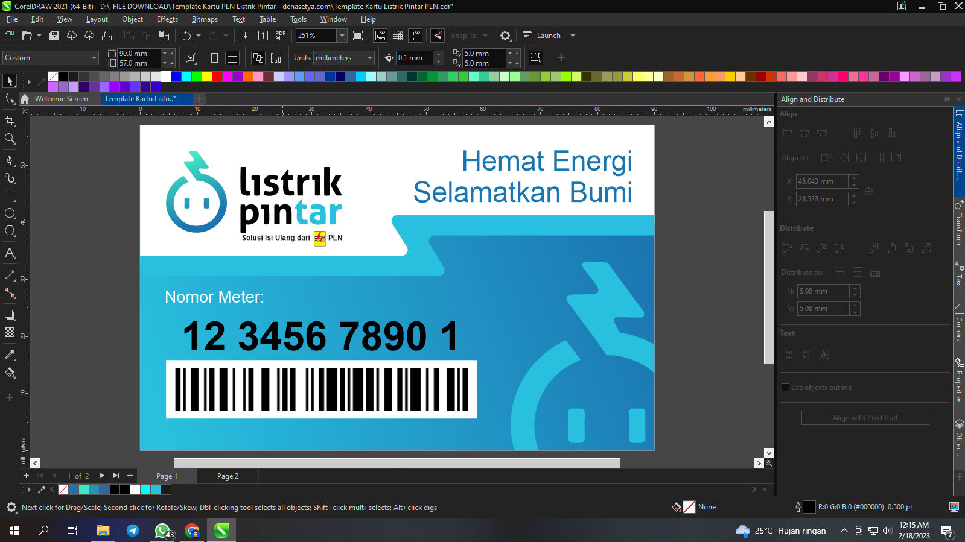Enable Use objects outline checkbox
This screenshot has height=542, width=965.
[786, 388]
